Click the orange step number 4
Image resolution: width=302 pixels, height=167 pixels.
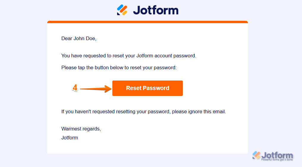tap(75, 88)
